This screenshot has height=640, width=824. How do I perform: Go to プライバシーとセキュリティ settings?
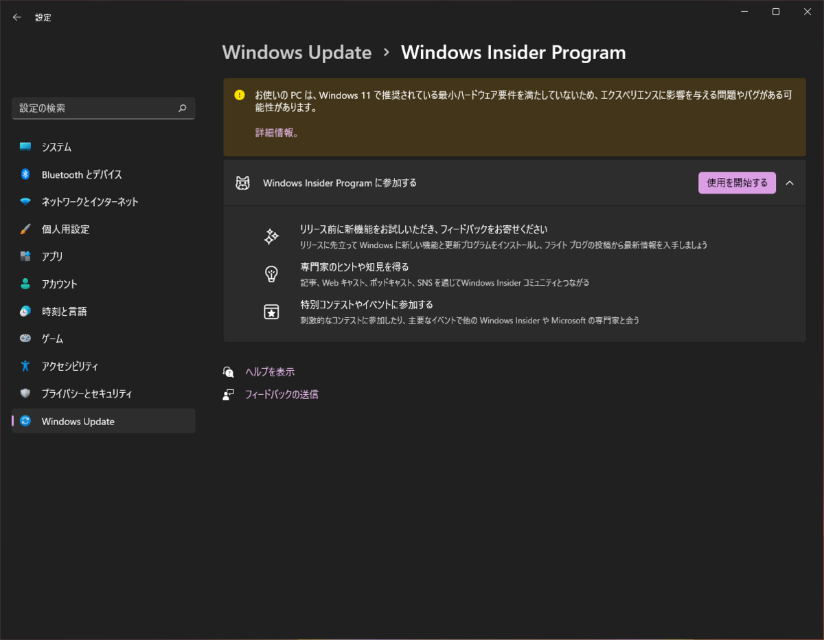[103, 393]
